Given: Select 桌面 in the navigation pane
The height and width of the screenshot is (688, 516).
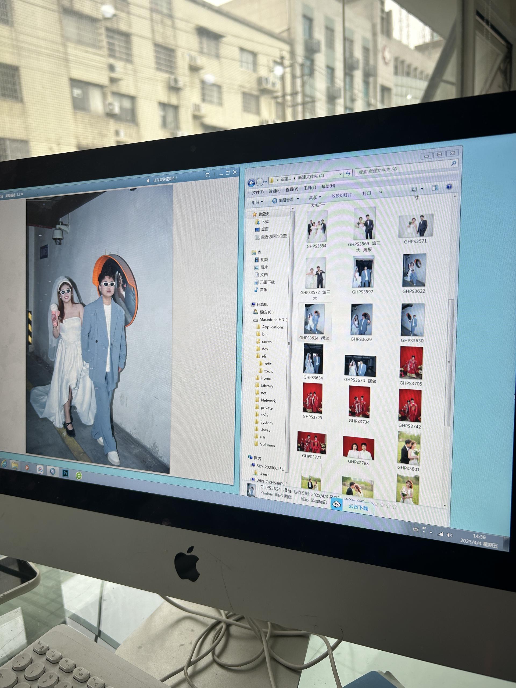Looking at the screenshot, I should pyautogui.click(x=262, y=229).
